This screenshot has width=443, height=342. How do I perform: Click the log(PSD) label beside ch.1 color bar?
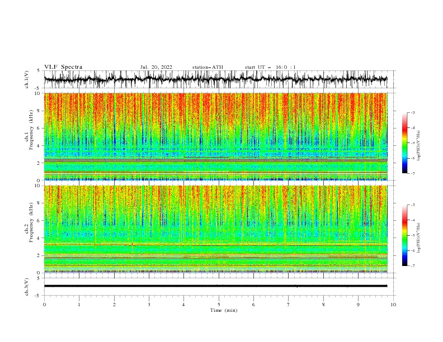pyautogui.click(x=419, y=146)
